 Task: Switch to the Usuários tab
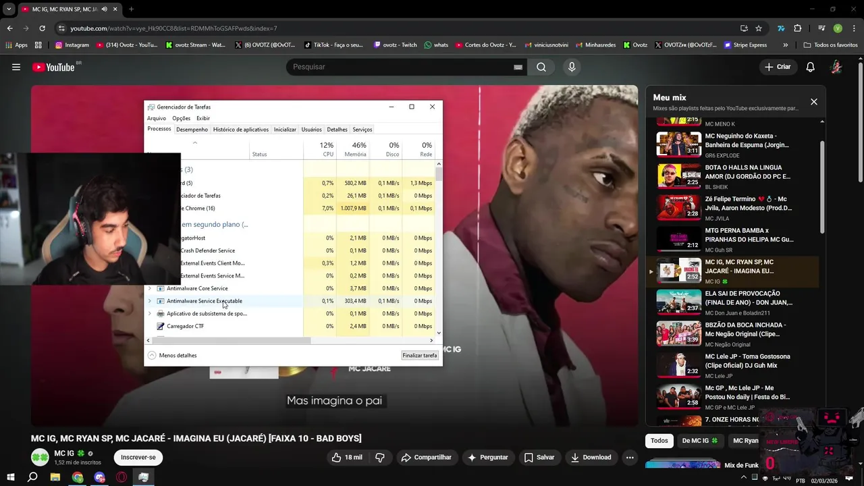311,130
